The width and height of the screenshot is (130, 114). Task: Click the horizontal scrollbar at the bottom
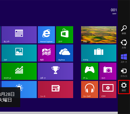point(59,113)
